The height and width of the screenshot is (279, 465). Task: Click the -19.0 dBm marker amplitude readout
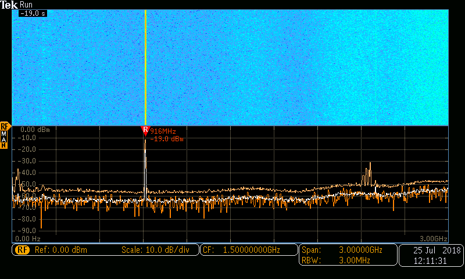(167, 139)
